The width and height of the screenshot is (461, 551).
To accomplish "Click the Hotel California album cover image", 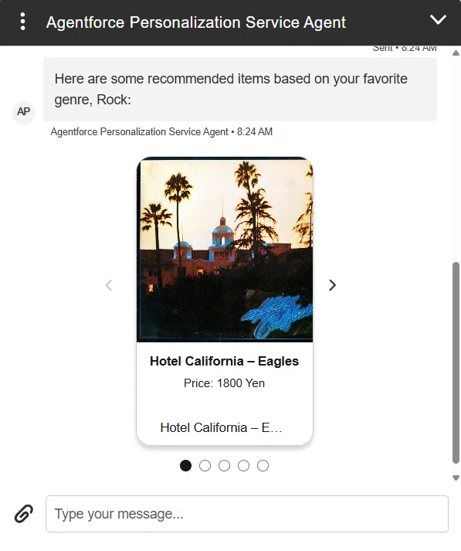I will pyautogui.click(x=225, y=250).
